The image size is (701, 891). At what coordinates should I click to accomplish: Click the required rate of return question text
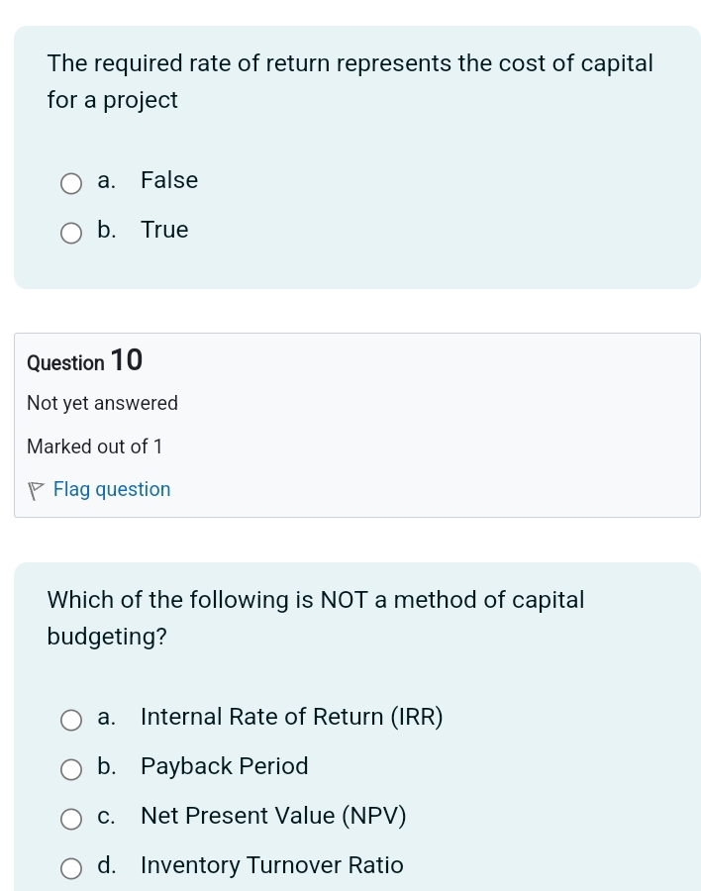tap(350, 81)
